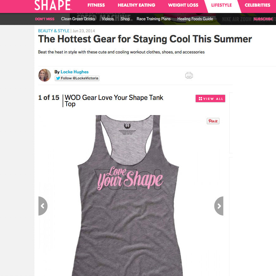The image size is (276, 276).
Task: Go to next slide arrow
Action: pos(219,206)
